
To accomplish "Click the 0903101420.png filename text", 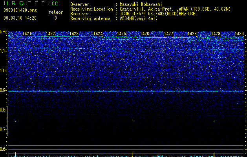I will pyautogui.click(x=20, y=10).
